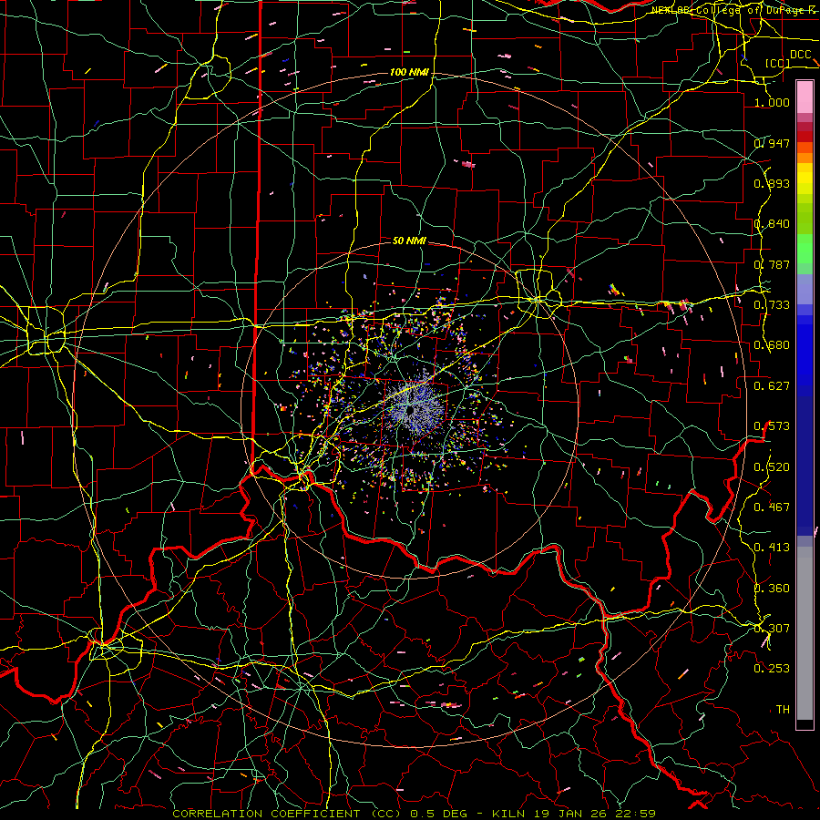
Task: Click the TH label on the scale
Action: tap(783, 709)
